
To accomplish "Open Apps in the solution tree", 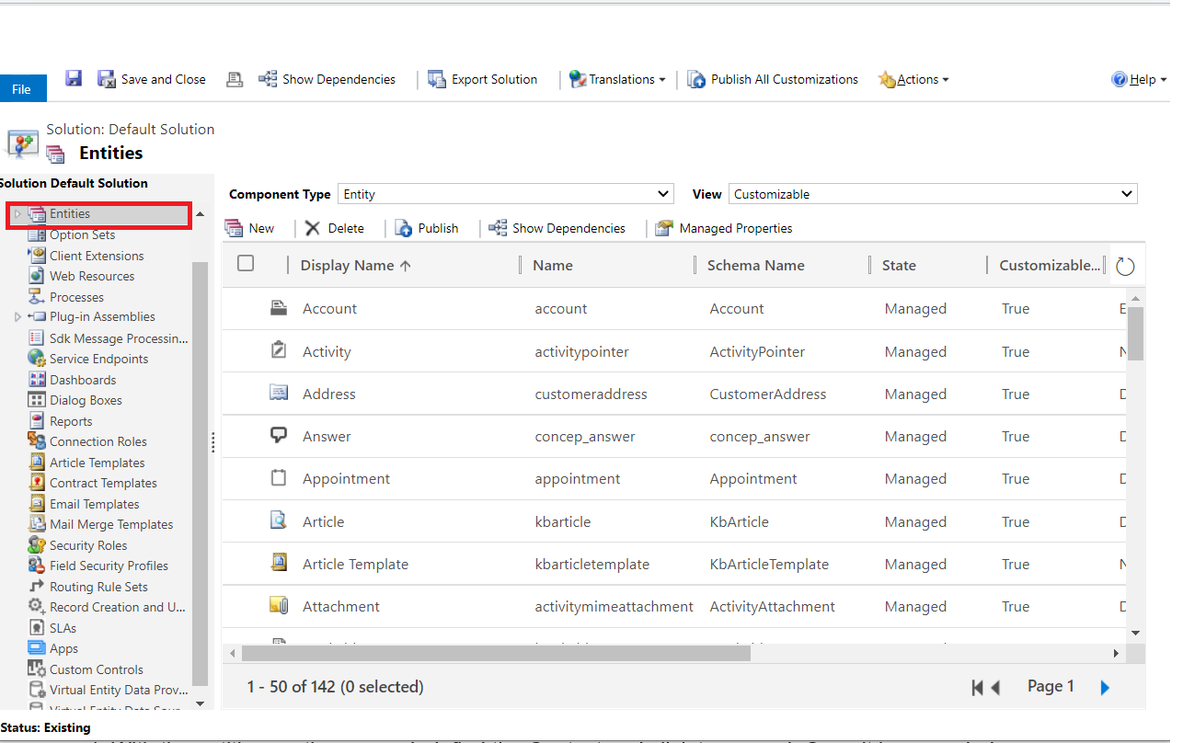I will pos(63,648).
